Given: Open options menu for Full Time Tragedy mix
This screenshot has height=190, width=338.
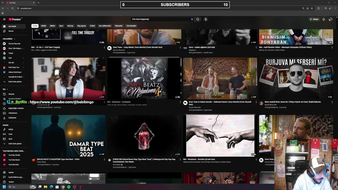Looking at the screenshot, I should coord(104,47).
